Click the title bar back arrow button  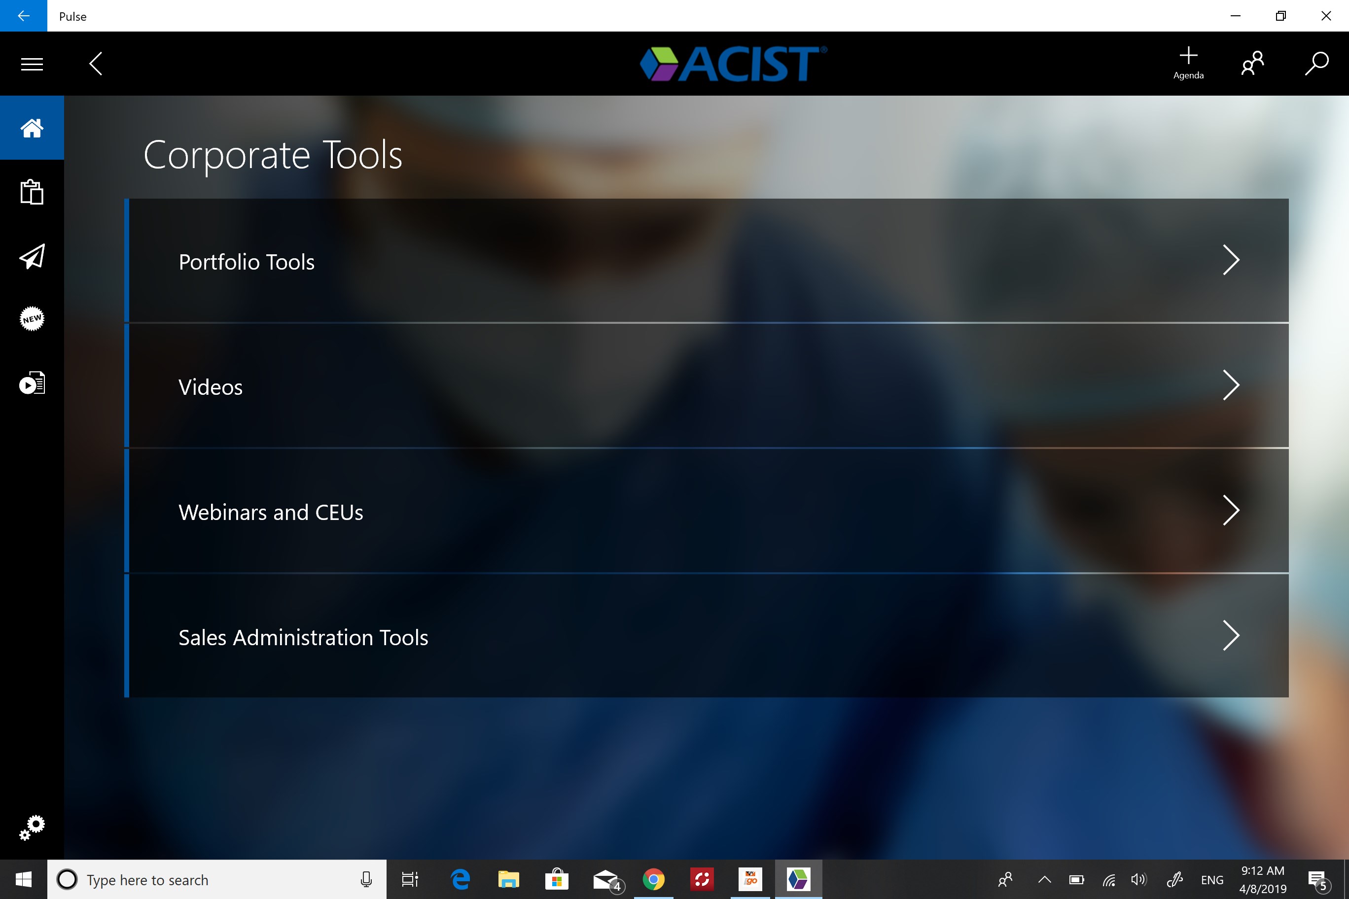24,15
